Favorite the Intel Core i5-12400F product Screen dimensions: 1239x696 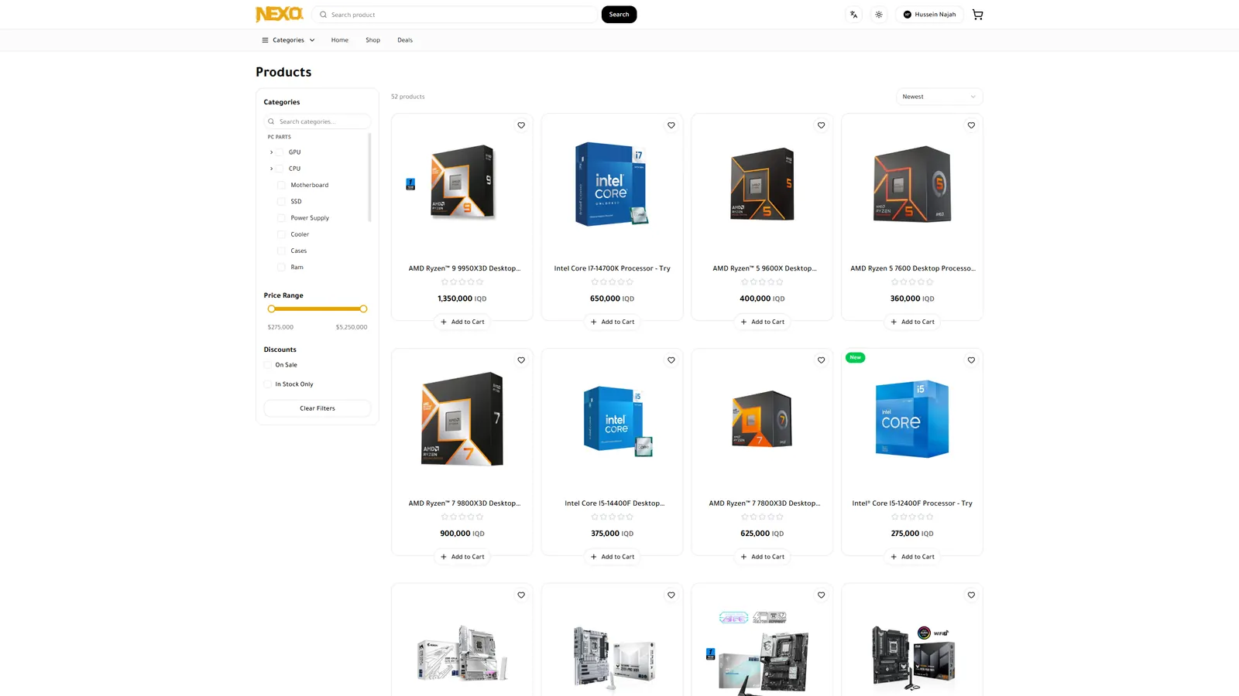[x=971, y=360]
